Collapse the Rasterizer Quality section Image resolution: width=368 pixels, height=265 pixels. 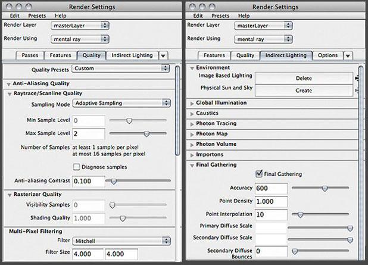tap(9, 194)
